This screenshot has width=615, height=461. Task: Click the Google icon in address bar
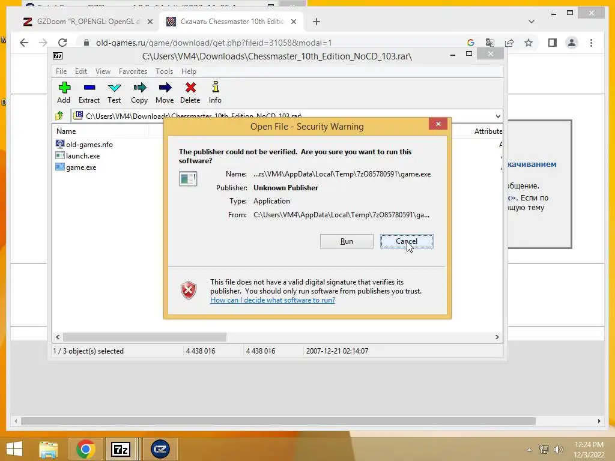[x=471, y=43]
